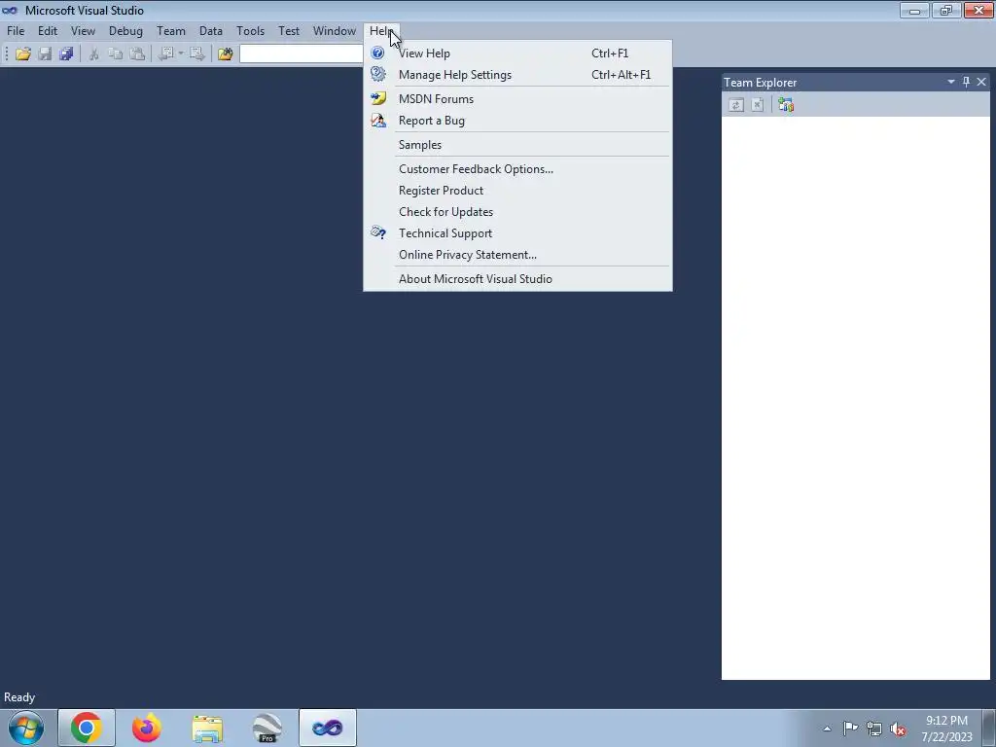Open the Tools menu

(x=250, y=30)
